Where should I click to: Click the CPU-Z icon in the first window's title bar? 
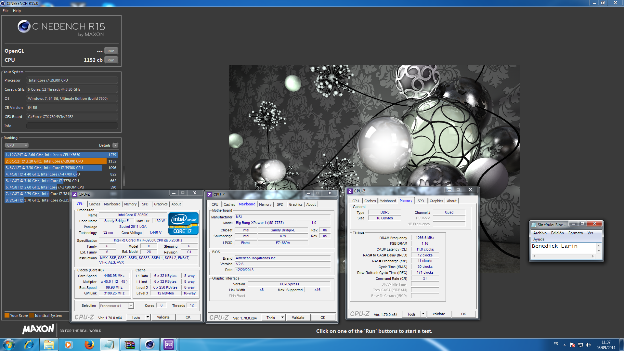click(x=74, y=194)
